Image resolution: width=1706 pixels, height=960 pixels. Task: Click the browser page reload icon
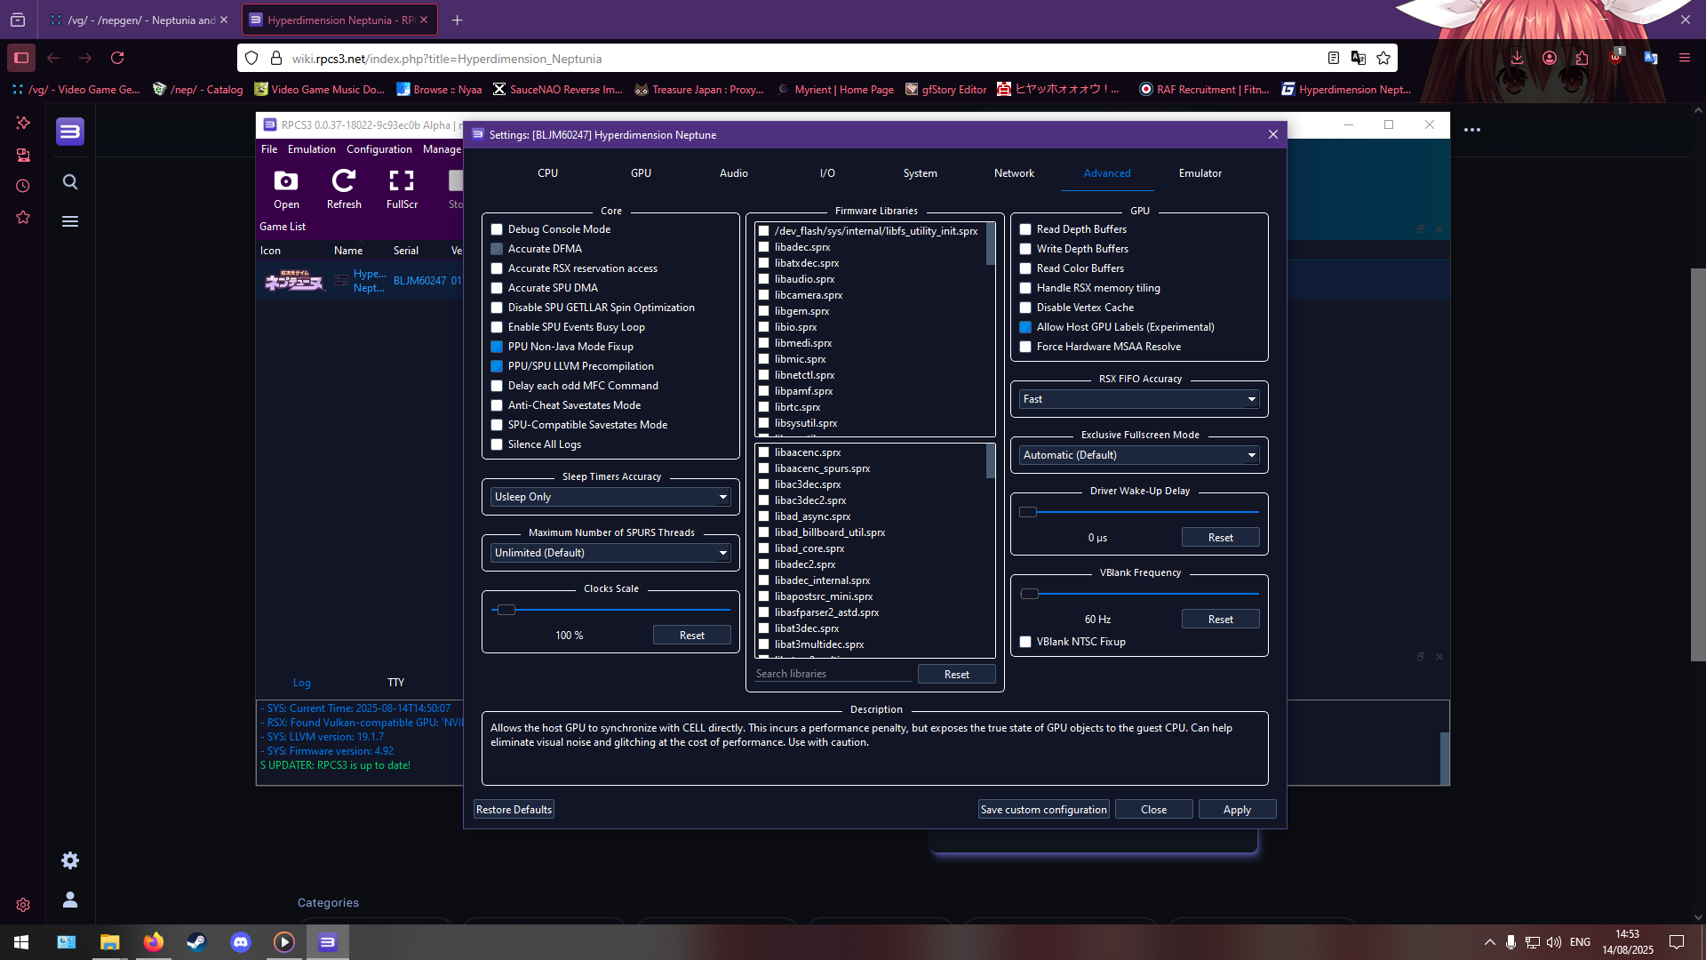[x=117, y=58]
